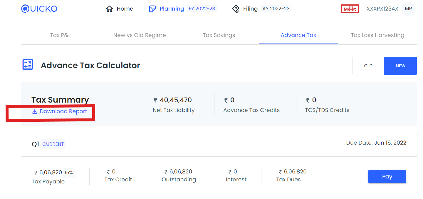Click the Home house icon
Screen dimensions: 423x199
109,9
